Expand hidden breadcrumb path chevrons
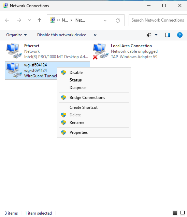The height and width of the screenshot is (217, 187). [58, 20]
